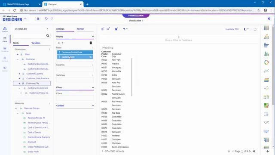Expand the Content section
This screenshot has height=155, width=275.
pyautogui.click(x=93, y=106)
